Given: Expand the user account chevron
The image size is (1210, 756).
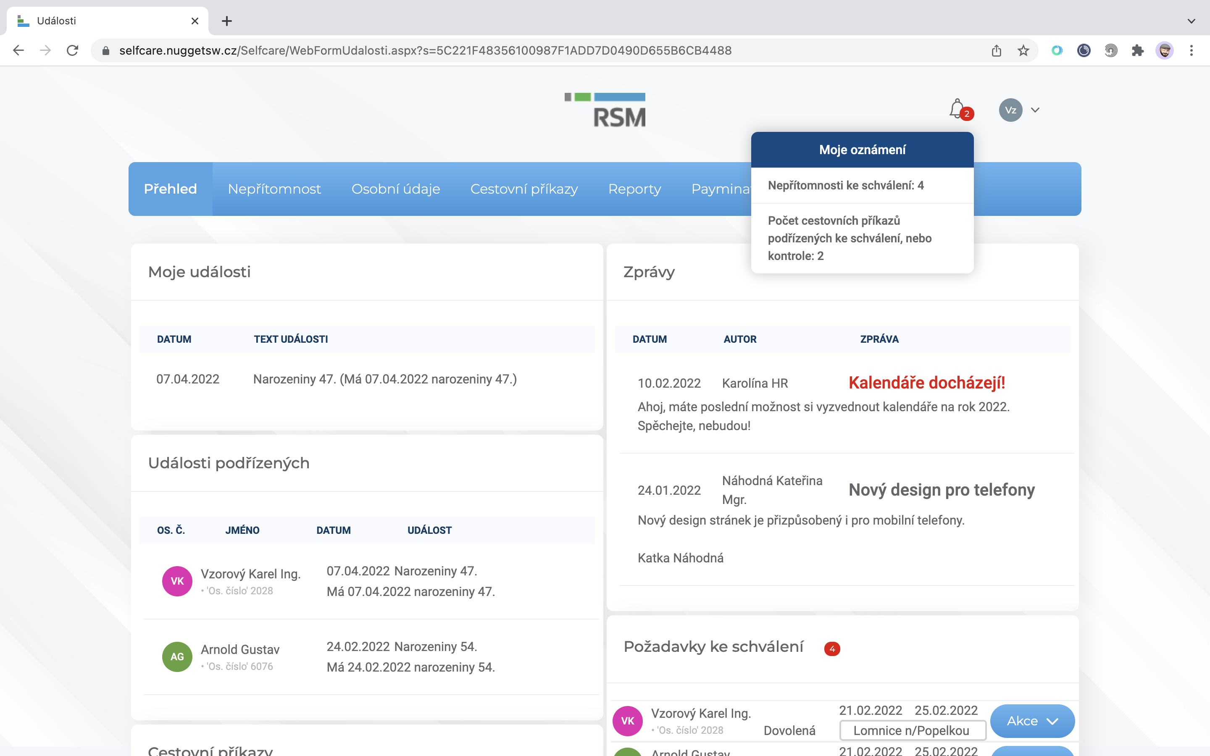Looking at the screenshot, I should (1035, 110).
